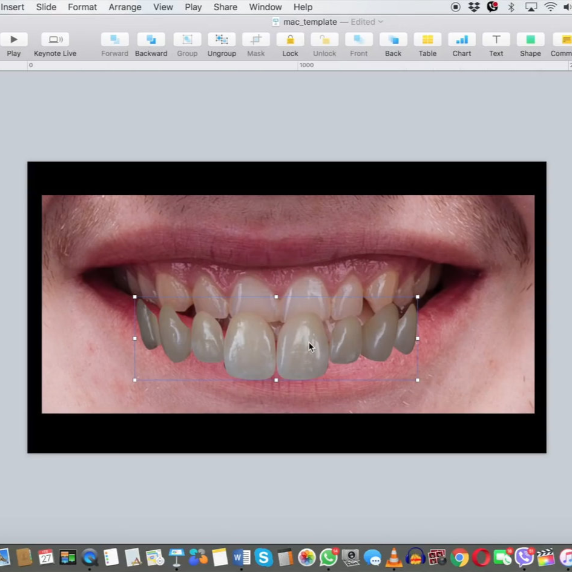Add a Text box to the slide
Screen dimensions: 572x572
496,40
